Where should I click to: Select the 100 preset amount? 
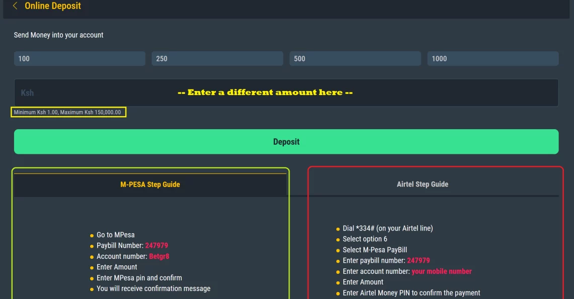80,58
